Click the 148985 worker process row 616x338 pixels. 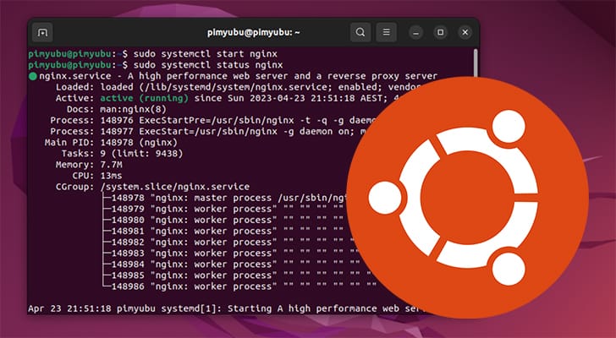(235, 275)
